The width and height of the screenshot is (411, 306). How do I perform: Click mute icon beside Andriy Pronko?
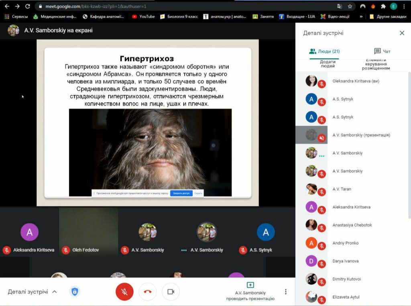tap(322, 246)
